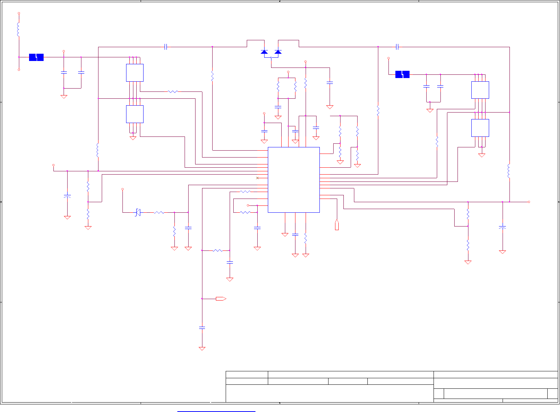Select the upper small IC box on the right side

480,90
